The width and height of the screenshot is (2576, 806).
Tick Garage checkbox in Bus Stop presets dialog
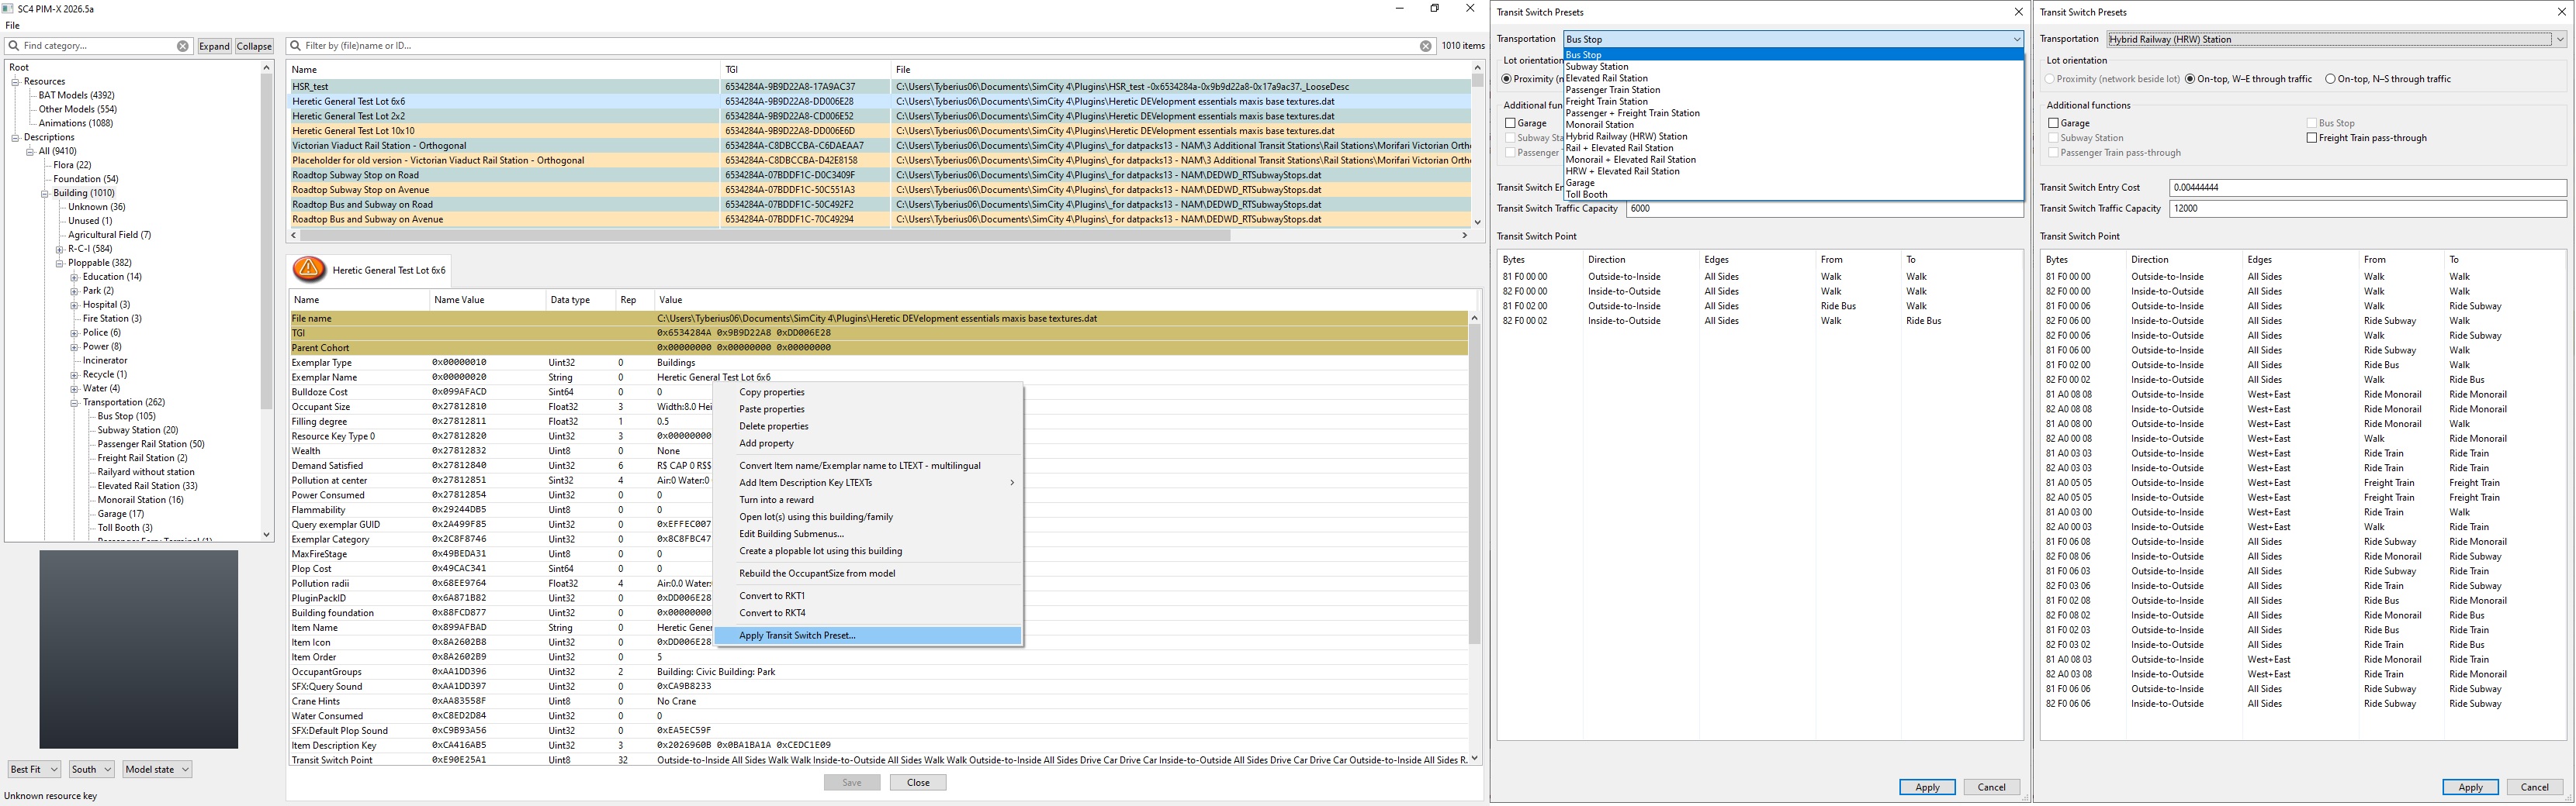(1526, 123)
